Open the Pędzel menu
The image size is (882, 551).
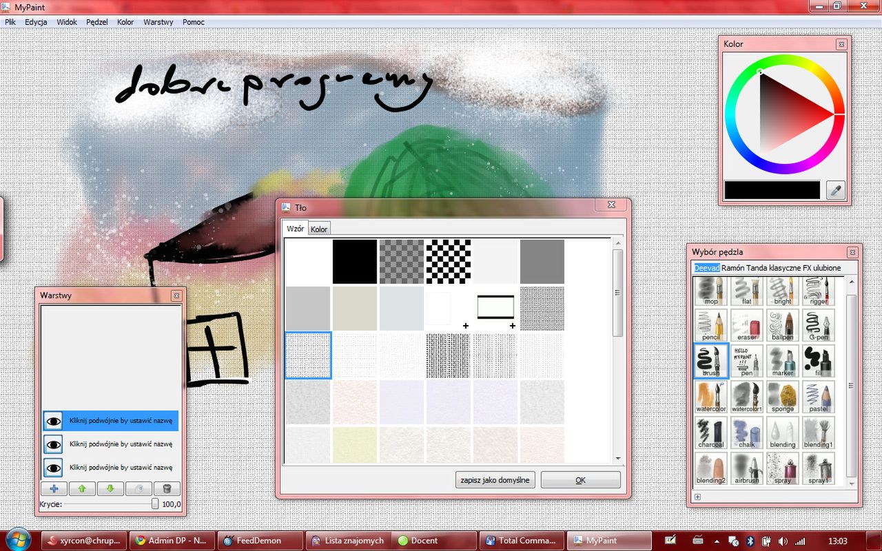[x=96, y=21]
